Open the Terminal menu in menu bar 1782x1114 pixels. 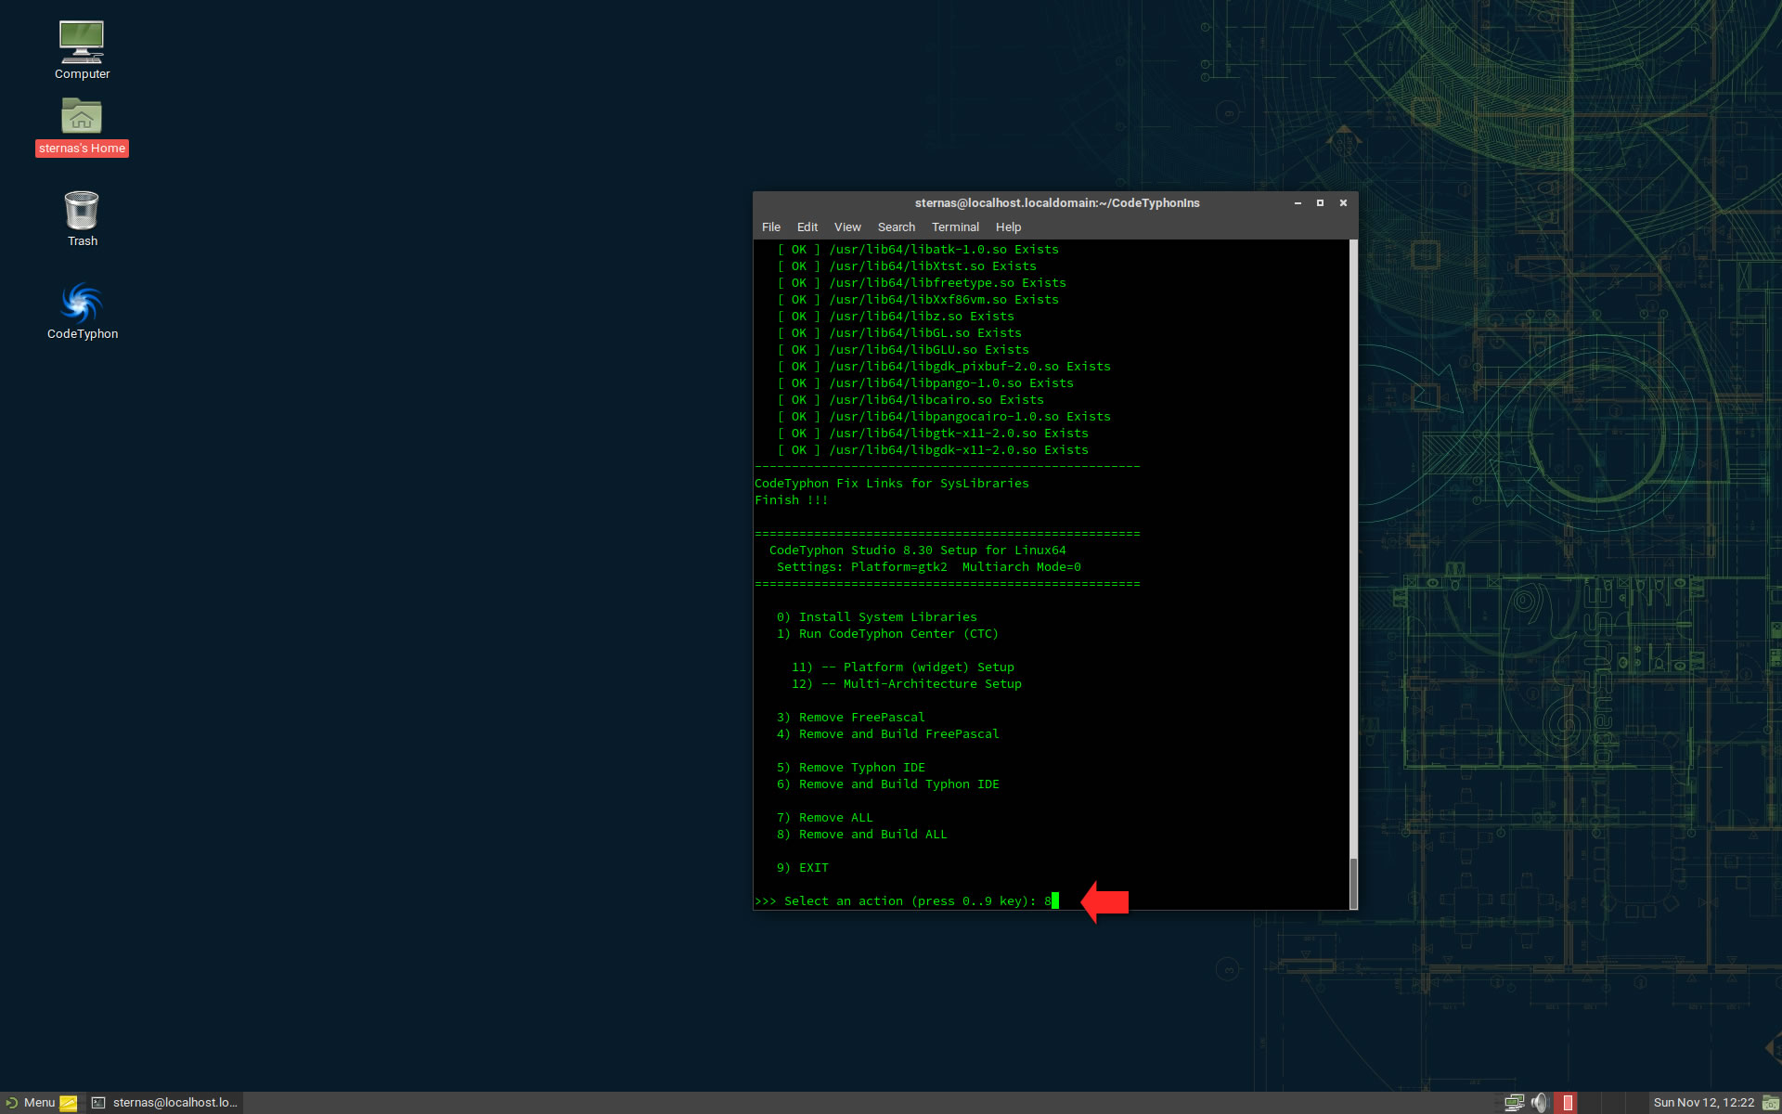pyautogui.click(x=955, y=227)
